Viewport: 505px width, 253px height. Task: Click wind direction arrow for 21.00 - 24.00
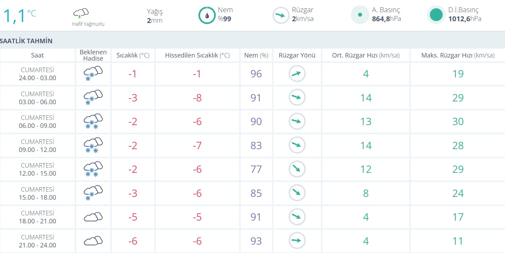(297, 241)
